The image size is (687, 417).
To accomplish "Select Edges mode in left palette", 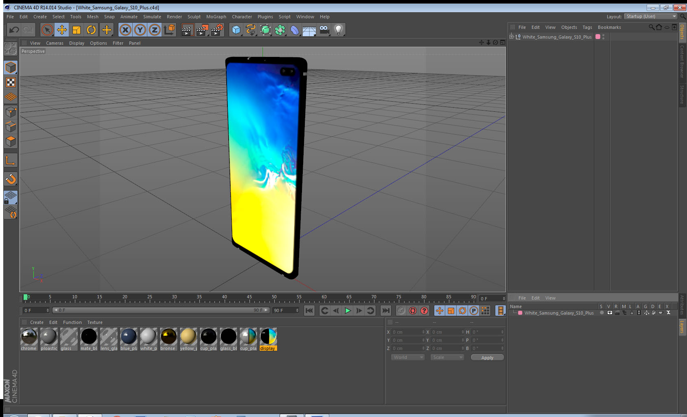I will [11, 126].
